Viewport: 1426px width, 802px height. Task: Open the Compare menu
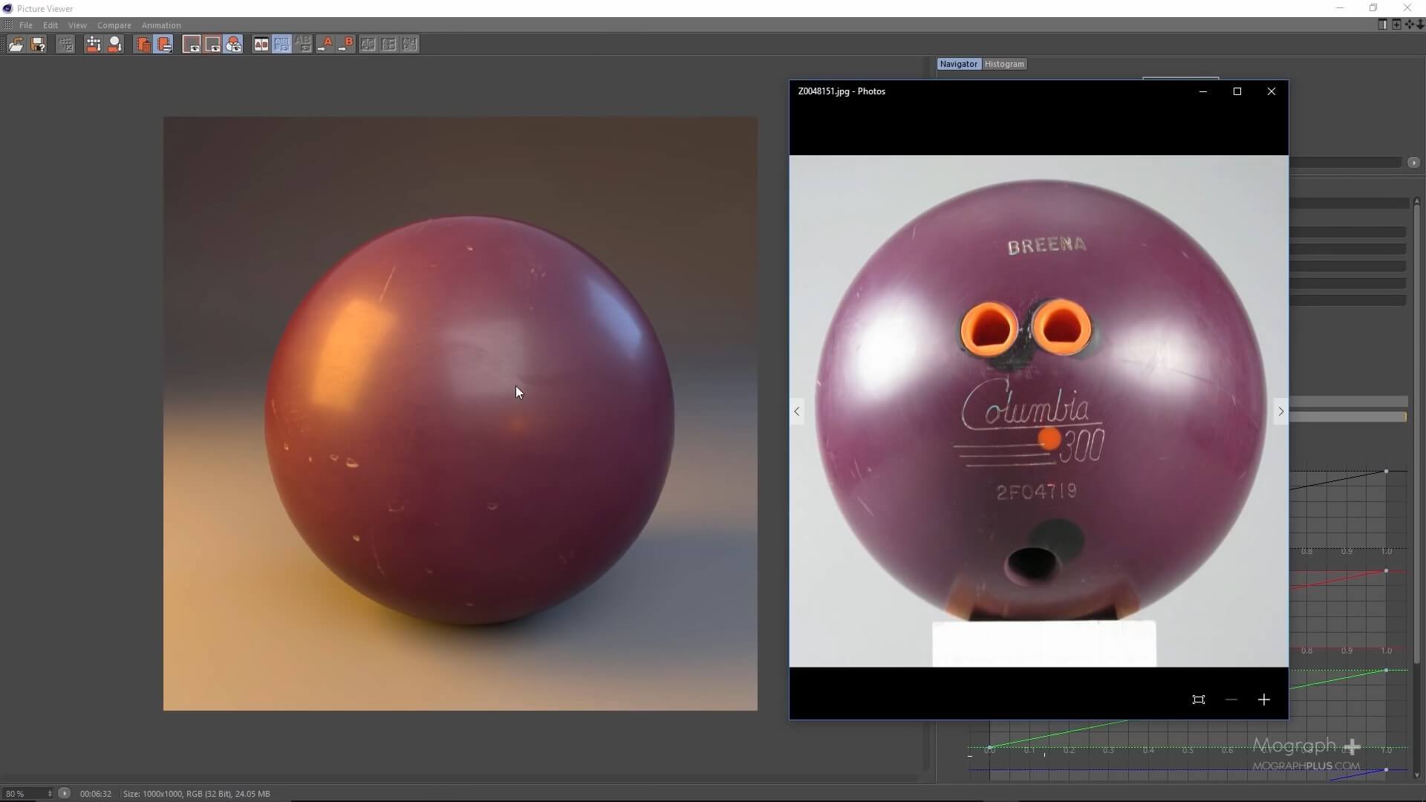click(x=114, y=25)
